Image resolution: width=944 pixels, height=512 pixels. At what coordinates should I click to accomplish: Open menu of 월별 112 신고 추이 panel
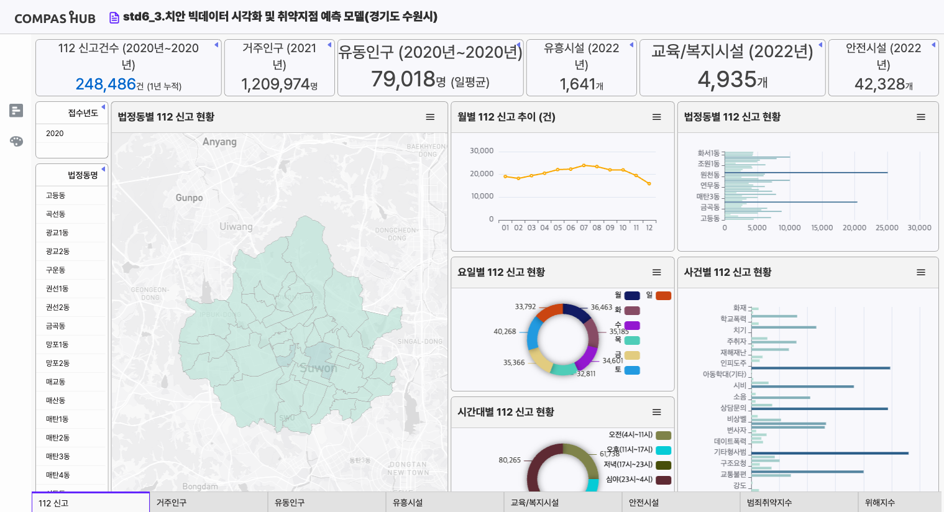(656, 117)
